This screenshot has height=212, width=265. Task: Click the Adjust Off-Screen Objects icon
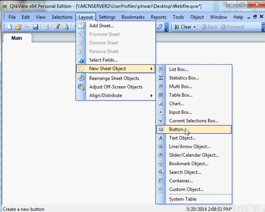click(81, 87)
